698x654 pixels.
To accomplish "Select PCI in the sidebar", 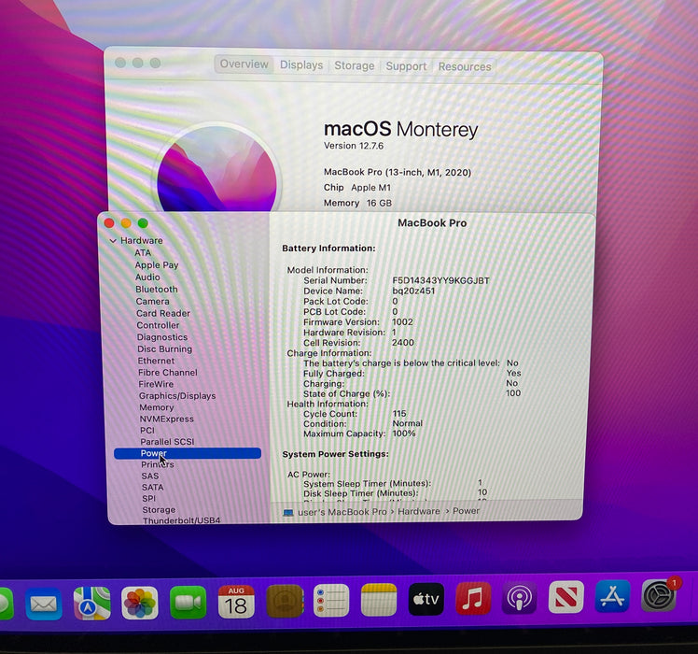I will click(x=147, y=430).
